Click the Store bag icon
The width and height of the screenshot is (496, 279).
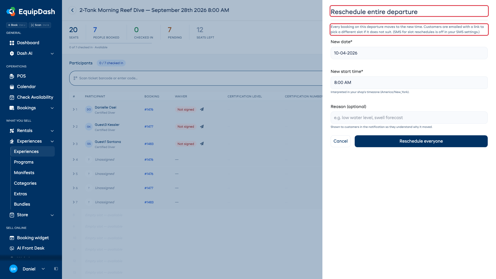pyautogui.click(x=12, y=215)
